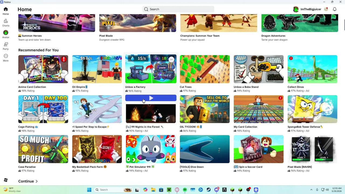Screen dimensions: 345x194
Task: Open the Dragon Adventures banner image
Action: click(300, 23)
